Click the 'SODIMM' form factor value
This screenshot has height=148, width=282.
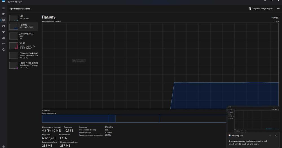(x=109, y=132)
